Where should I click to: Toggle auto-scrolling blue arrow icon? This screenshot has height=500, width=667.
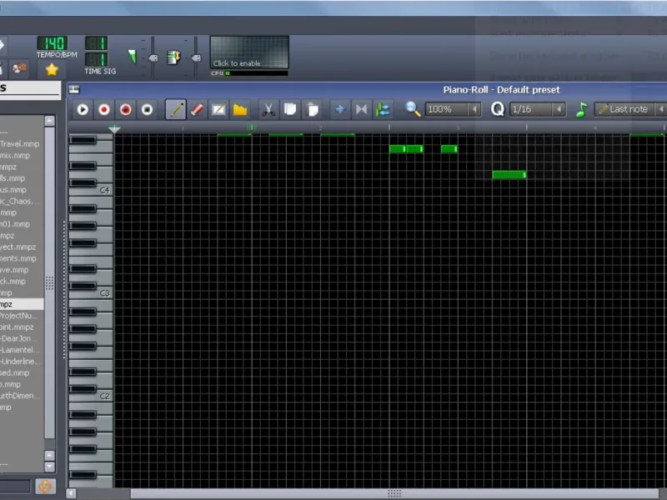339,110
